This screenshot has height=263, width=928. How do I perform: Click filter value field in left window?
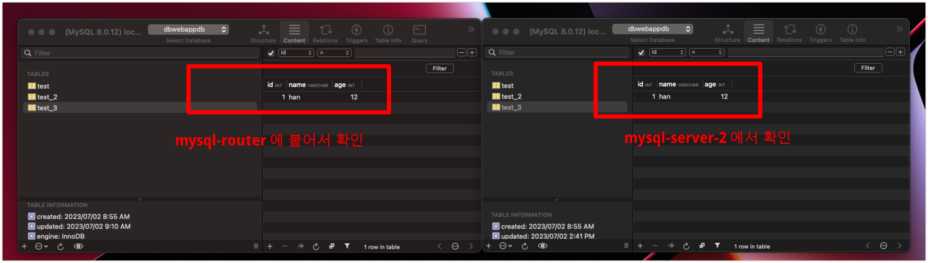coord(405,53)
